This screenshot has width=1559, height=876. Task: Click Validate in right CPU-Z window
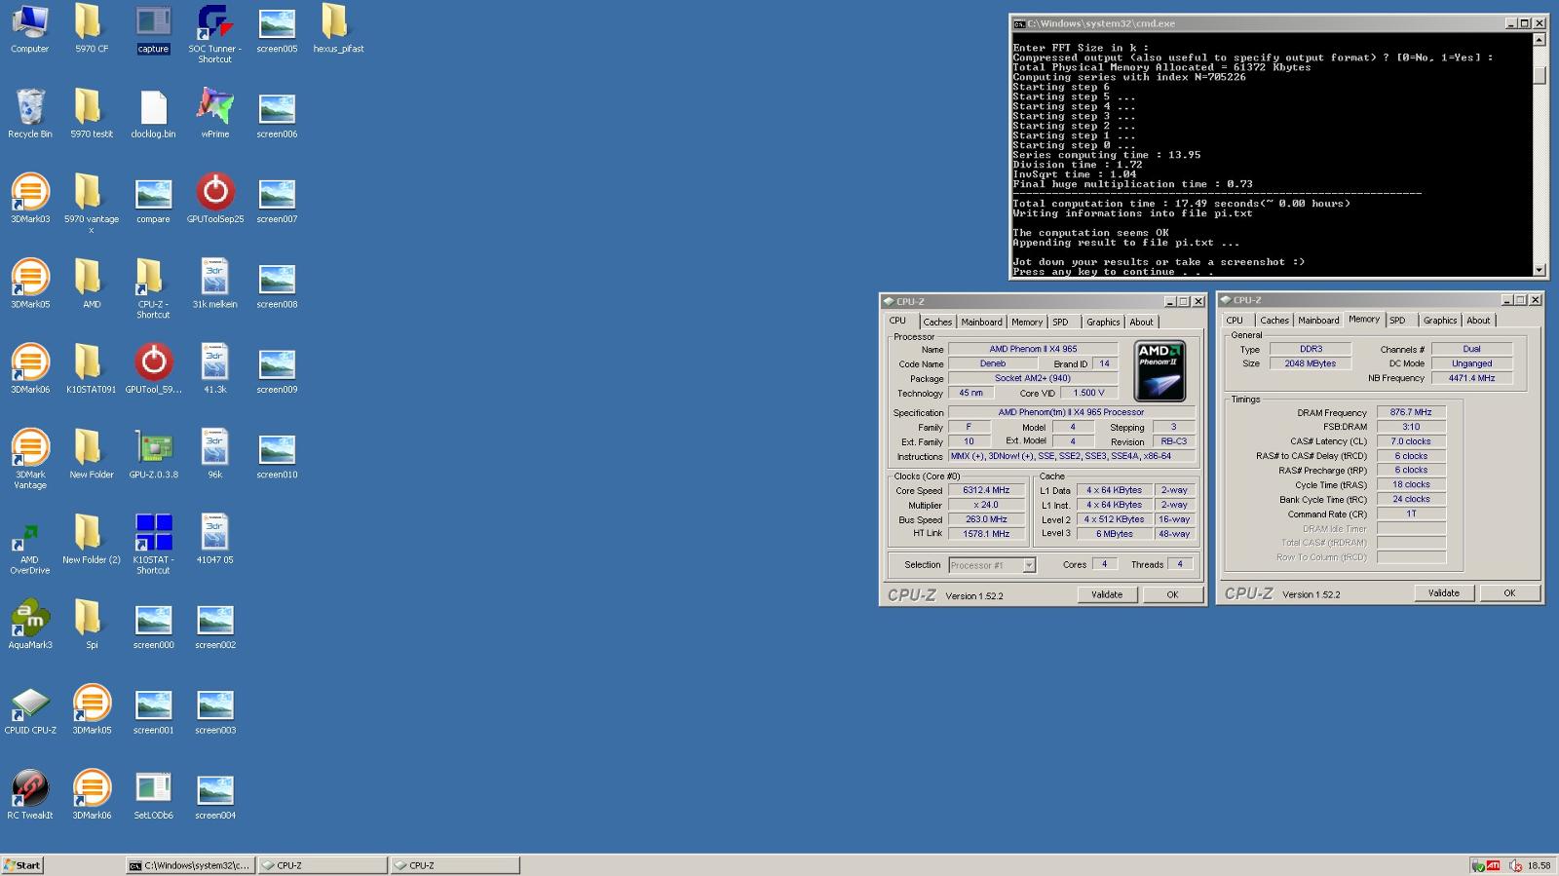tap(1444, 592)
